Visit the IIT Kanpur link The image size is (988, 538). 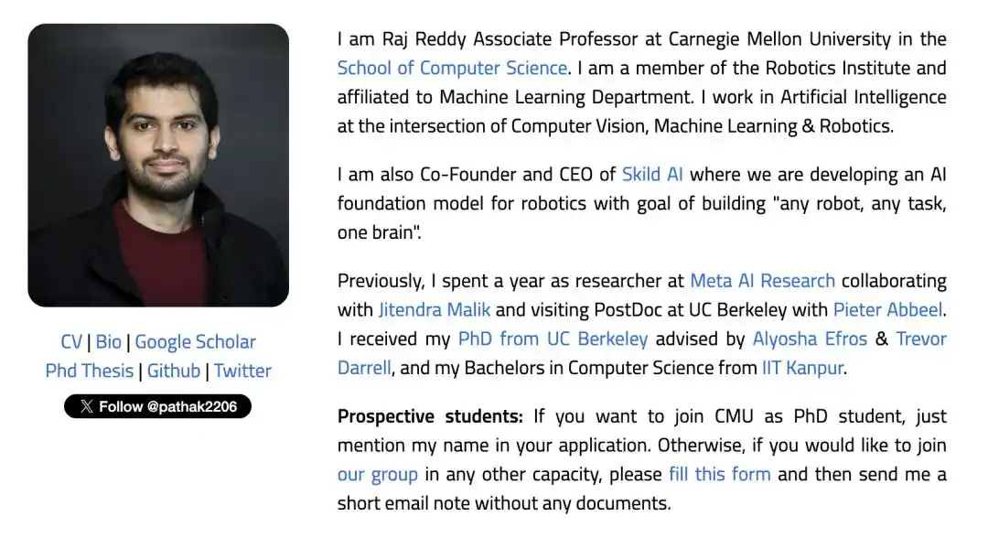[x=802, y=368]
